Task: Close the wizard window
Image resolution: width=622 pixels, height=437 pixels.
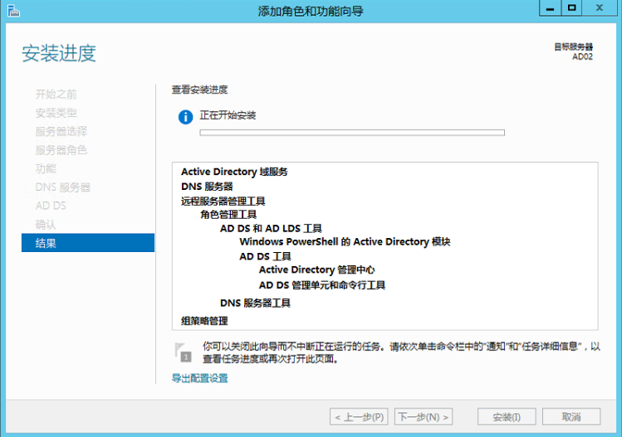Action: pyautogui.click(x=600, y=8)
